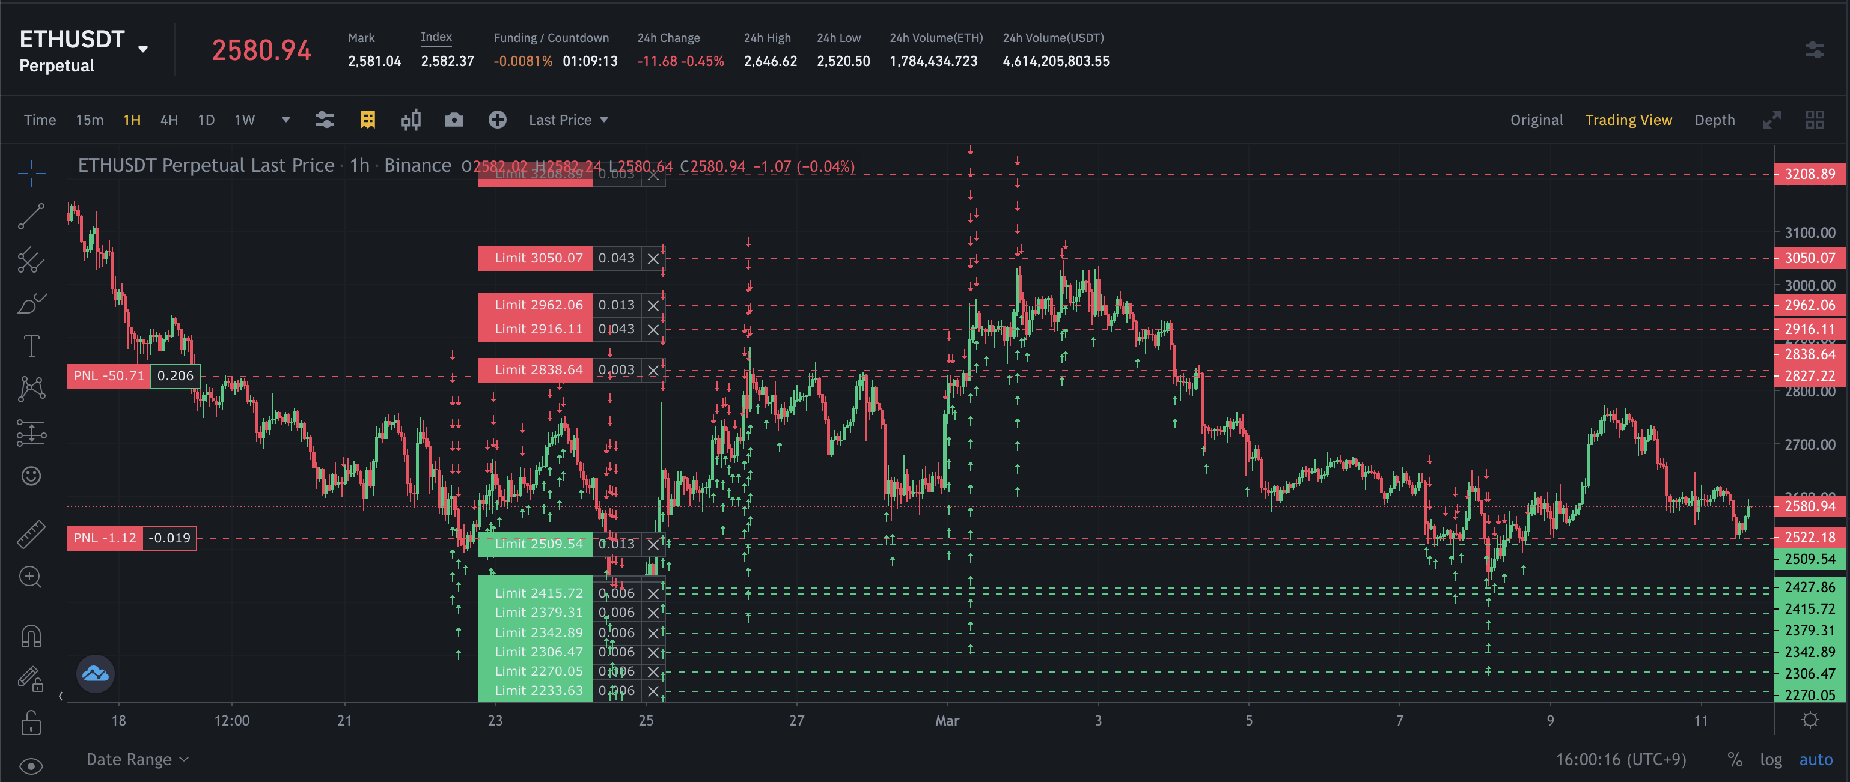This screenshot has height=782, width=1850.
Task: Enable the magnet snap mode
Action: pos(31,637)
